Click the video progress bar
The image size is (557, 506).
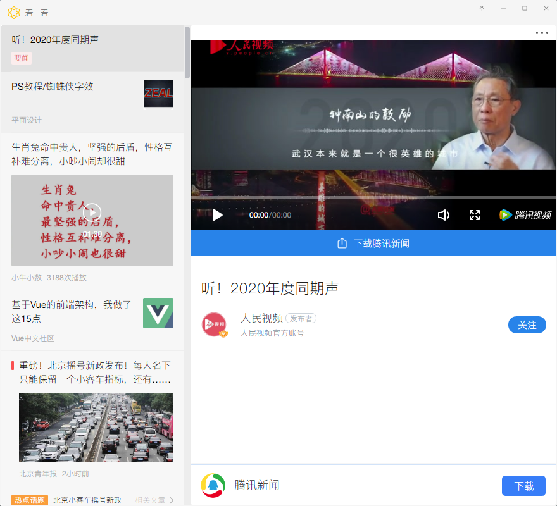tap(373, 197)
